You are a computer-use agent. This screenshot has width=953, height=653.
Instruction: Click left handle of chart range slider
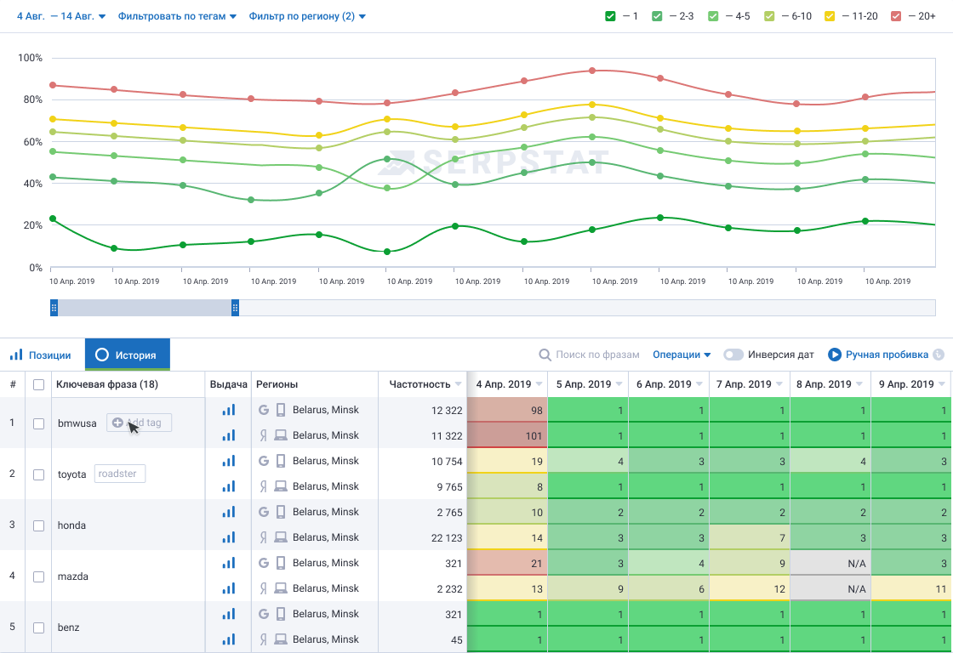click(x=54, y=308)
